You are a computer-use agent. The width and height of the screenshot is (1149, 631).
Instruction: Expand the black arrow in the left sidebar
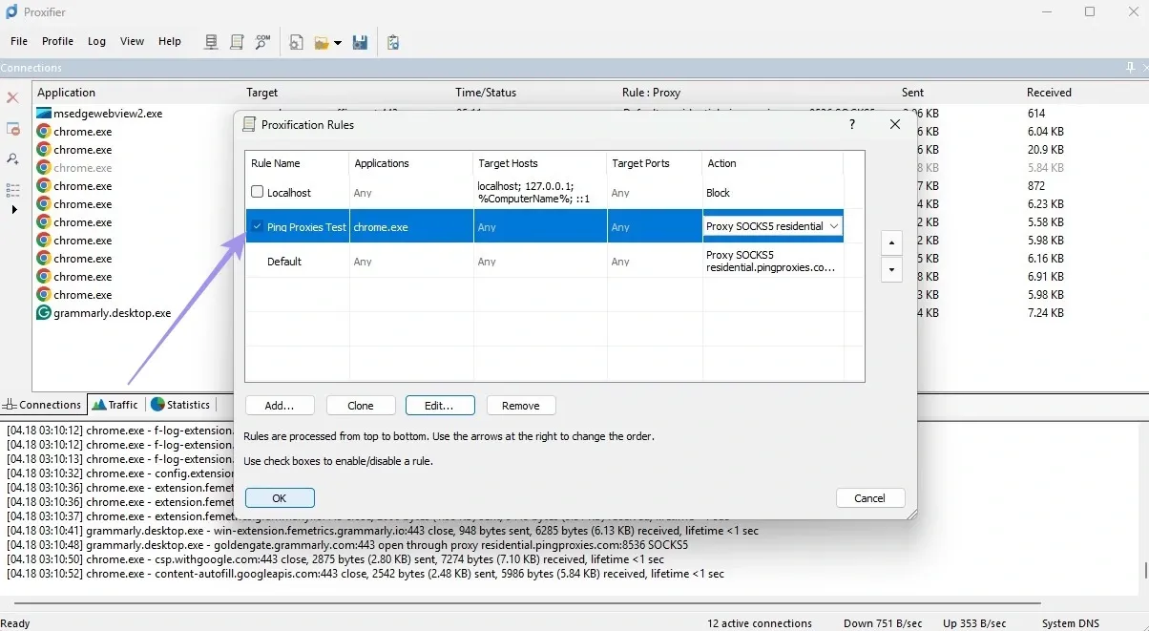pyautogui.click(x=13, y=209)
